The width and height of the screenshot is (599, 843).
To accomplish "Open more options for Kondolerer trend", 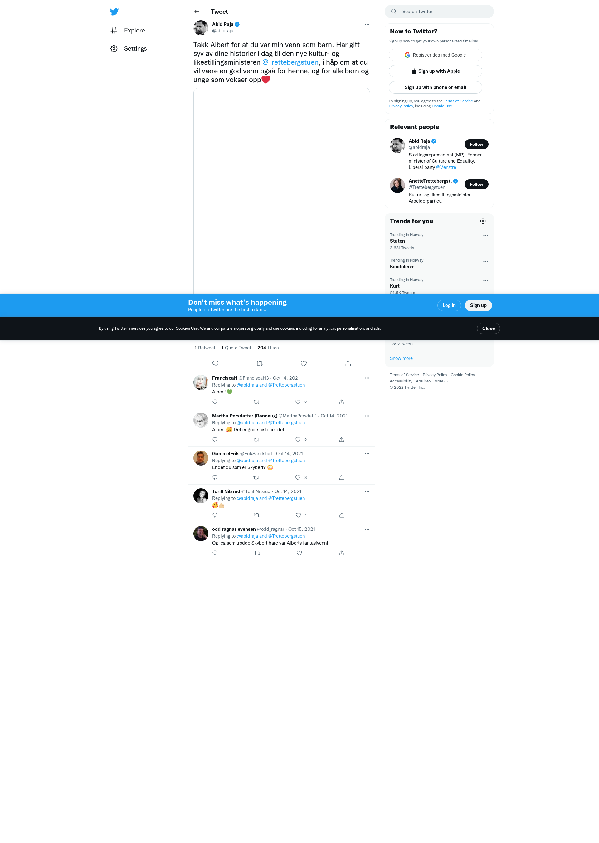I will point(485,261).
